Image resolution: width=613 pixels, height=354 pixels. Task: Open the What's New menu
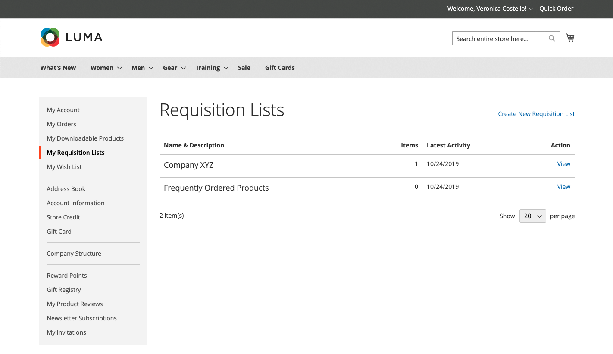click(x=58, y=68)
